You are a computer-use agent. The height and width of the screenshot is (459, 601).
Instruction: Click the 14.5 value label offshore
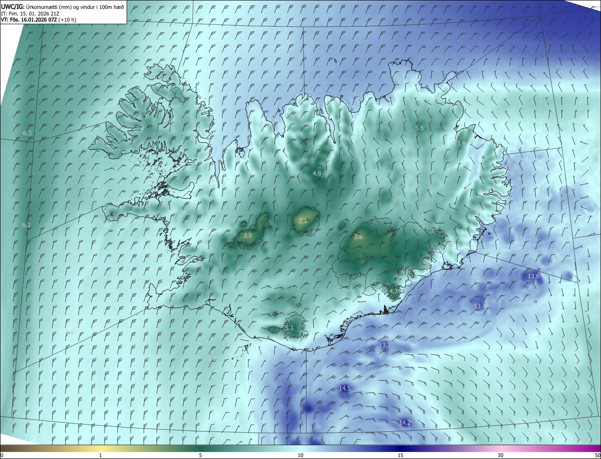pos(345,389)
